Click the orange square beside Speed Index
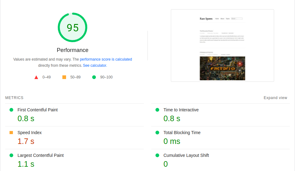 (x=11, y=133)
